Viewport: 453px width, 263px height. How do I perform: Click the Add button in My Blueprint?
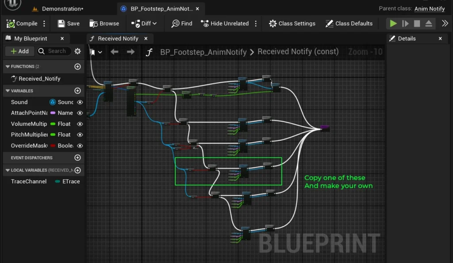pos(19,51)
